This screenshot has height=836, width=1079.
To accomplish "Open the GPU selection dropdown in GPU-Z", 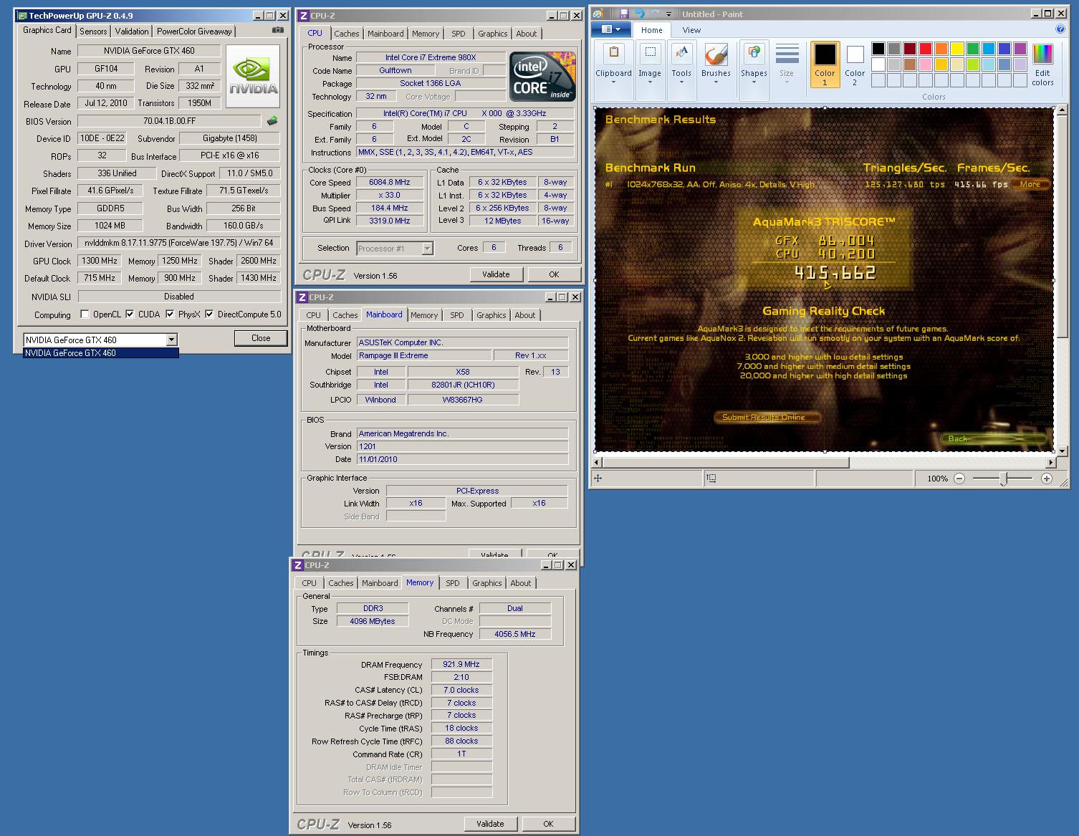I will point(171,340).
